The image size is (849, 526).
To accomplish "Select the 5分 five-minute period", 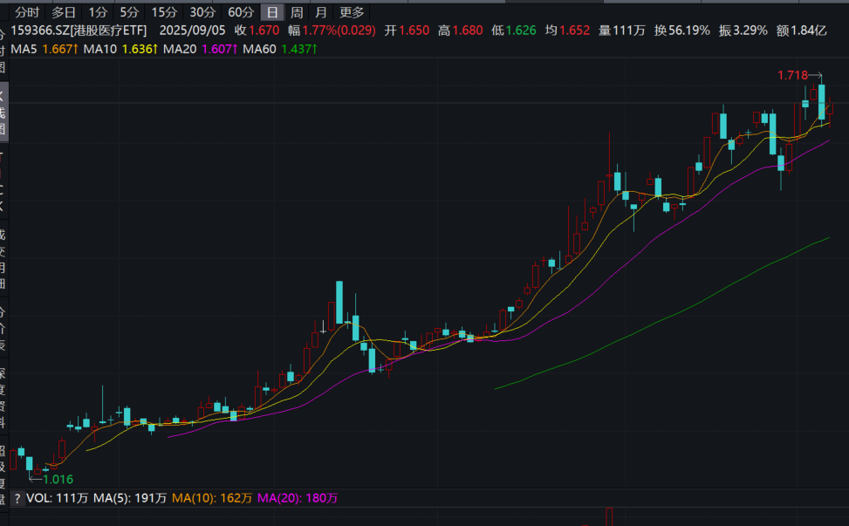I will coord(129,12).
